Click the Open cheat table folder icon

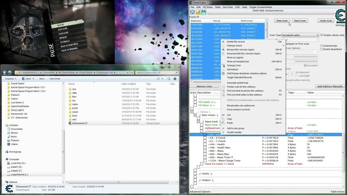pyautogui.click(x=198, y=12)
